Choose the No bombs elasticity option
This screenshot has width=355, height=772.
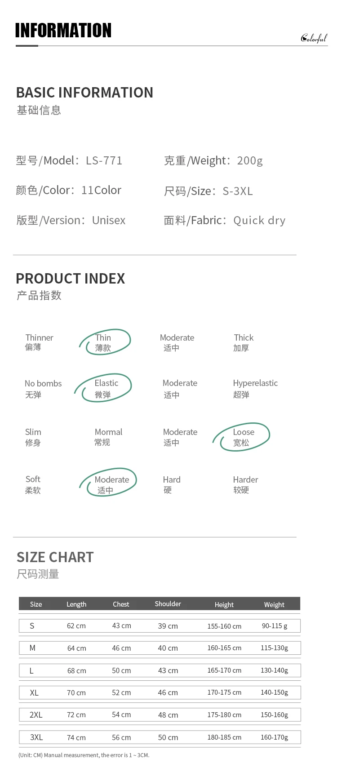(43, 389)
